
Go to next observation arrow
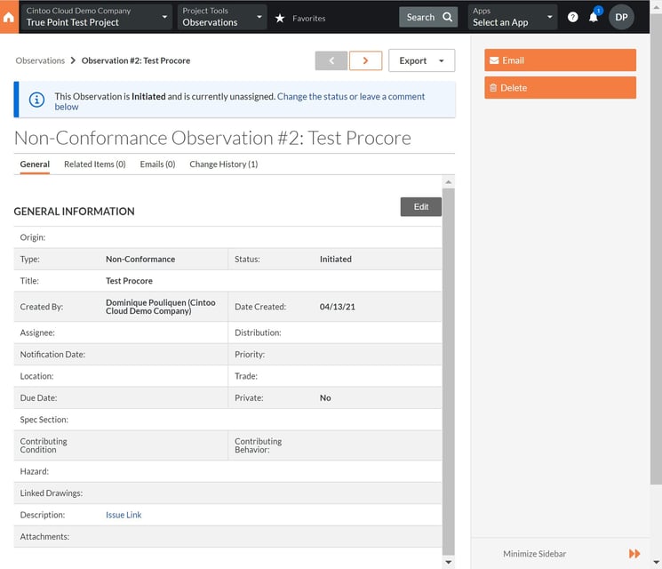(365, 60)
